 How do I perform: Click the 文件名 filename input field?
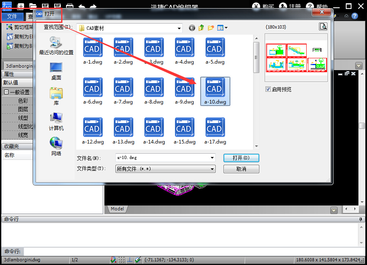(163, 158)
